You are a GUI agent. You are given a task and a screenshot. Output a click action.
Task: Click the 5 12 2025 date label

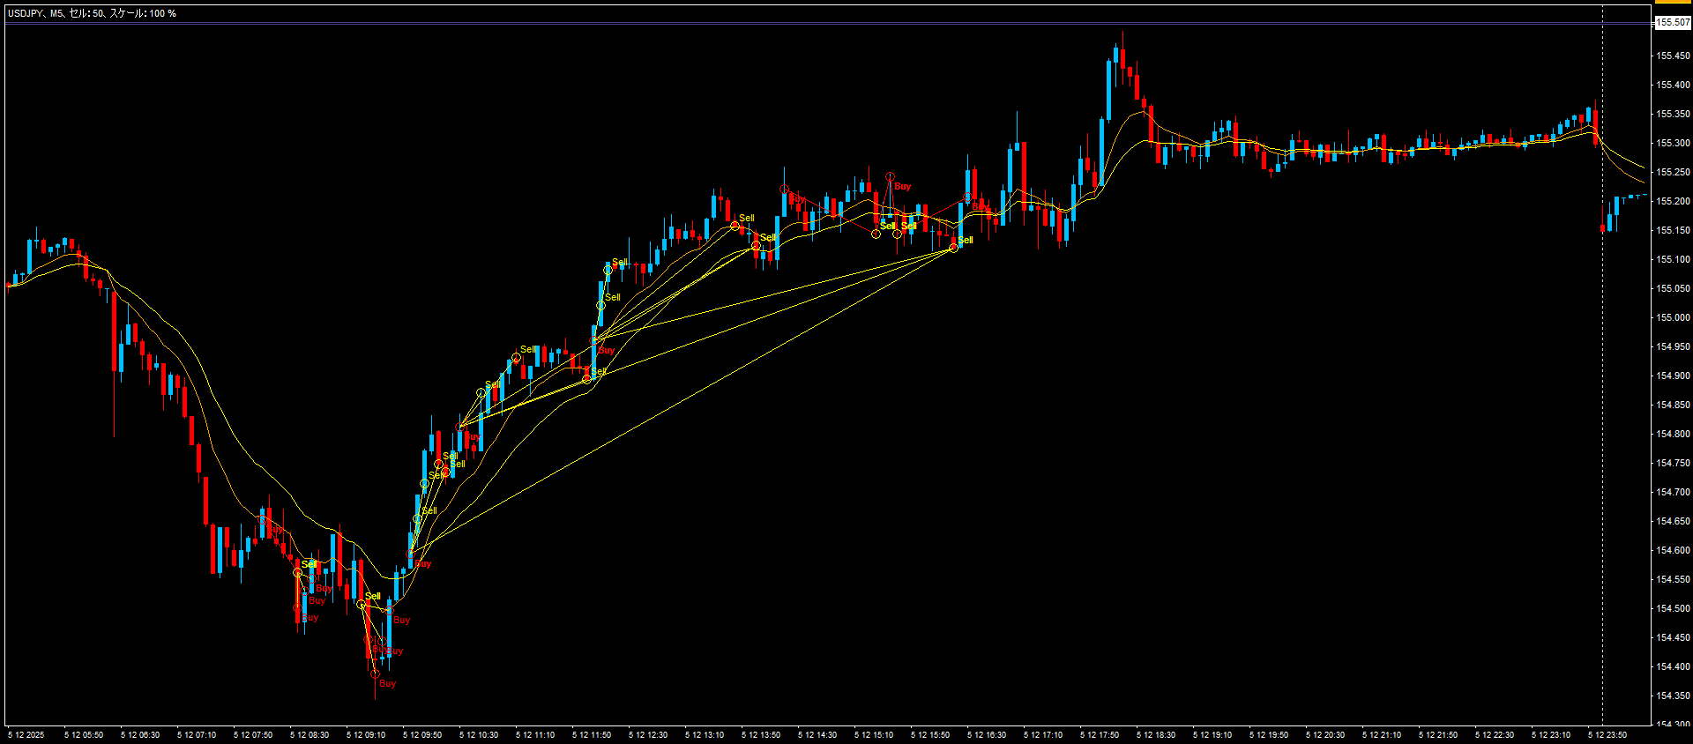26,734
